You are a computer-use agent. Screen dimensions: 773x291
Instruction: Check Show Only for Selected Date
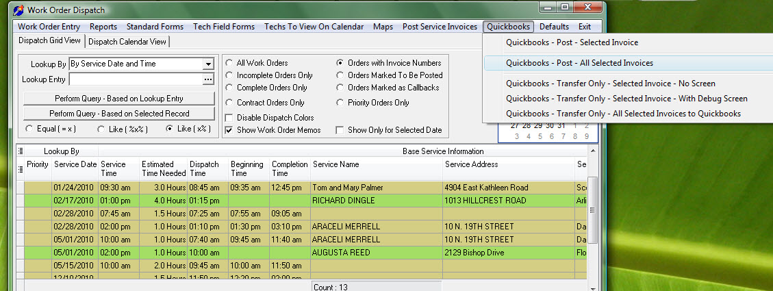[340, 130]
